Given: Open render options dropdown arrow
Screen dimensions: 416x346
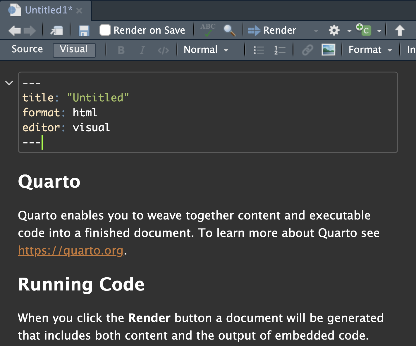Looking at the screenshot, I should 316,31.
